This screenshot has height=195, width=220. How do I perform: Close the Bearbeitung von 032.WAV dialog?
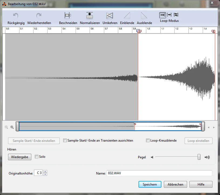click(x=212, y=3)
